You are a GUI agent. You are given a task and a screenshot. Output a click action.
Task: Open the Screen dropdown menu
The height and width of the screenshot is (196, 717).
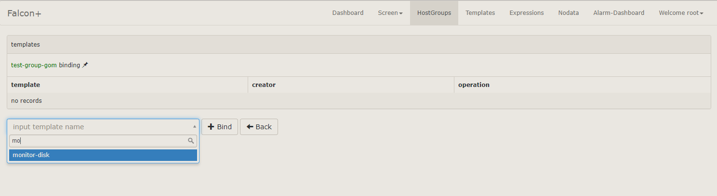point(390,13)
